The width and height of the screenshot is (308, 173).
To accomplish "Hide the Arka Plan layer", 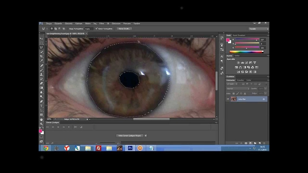I will [x=228, y=99].
